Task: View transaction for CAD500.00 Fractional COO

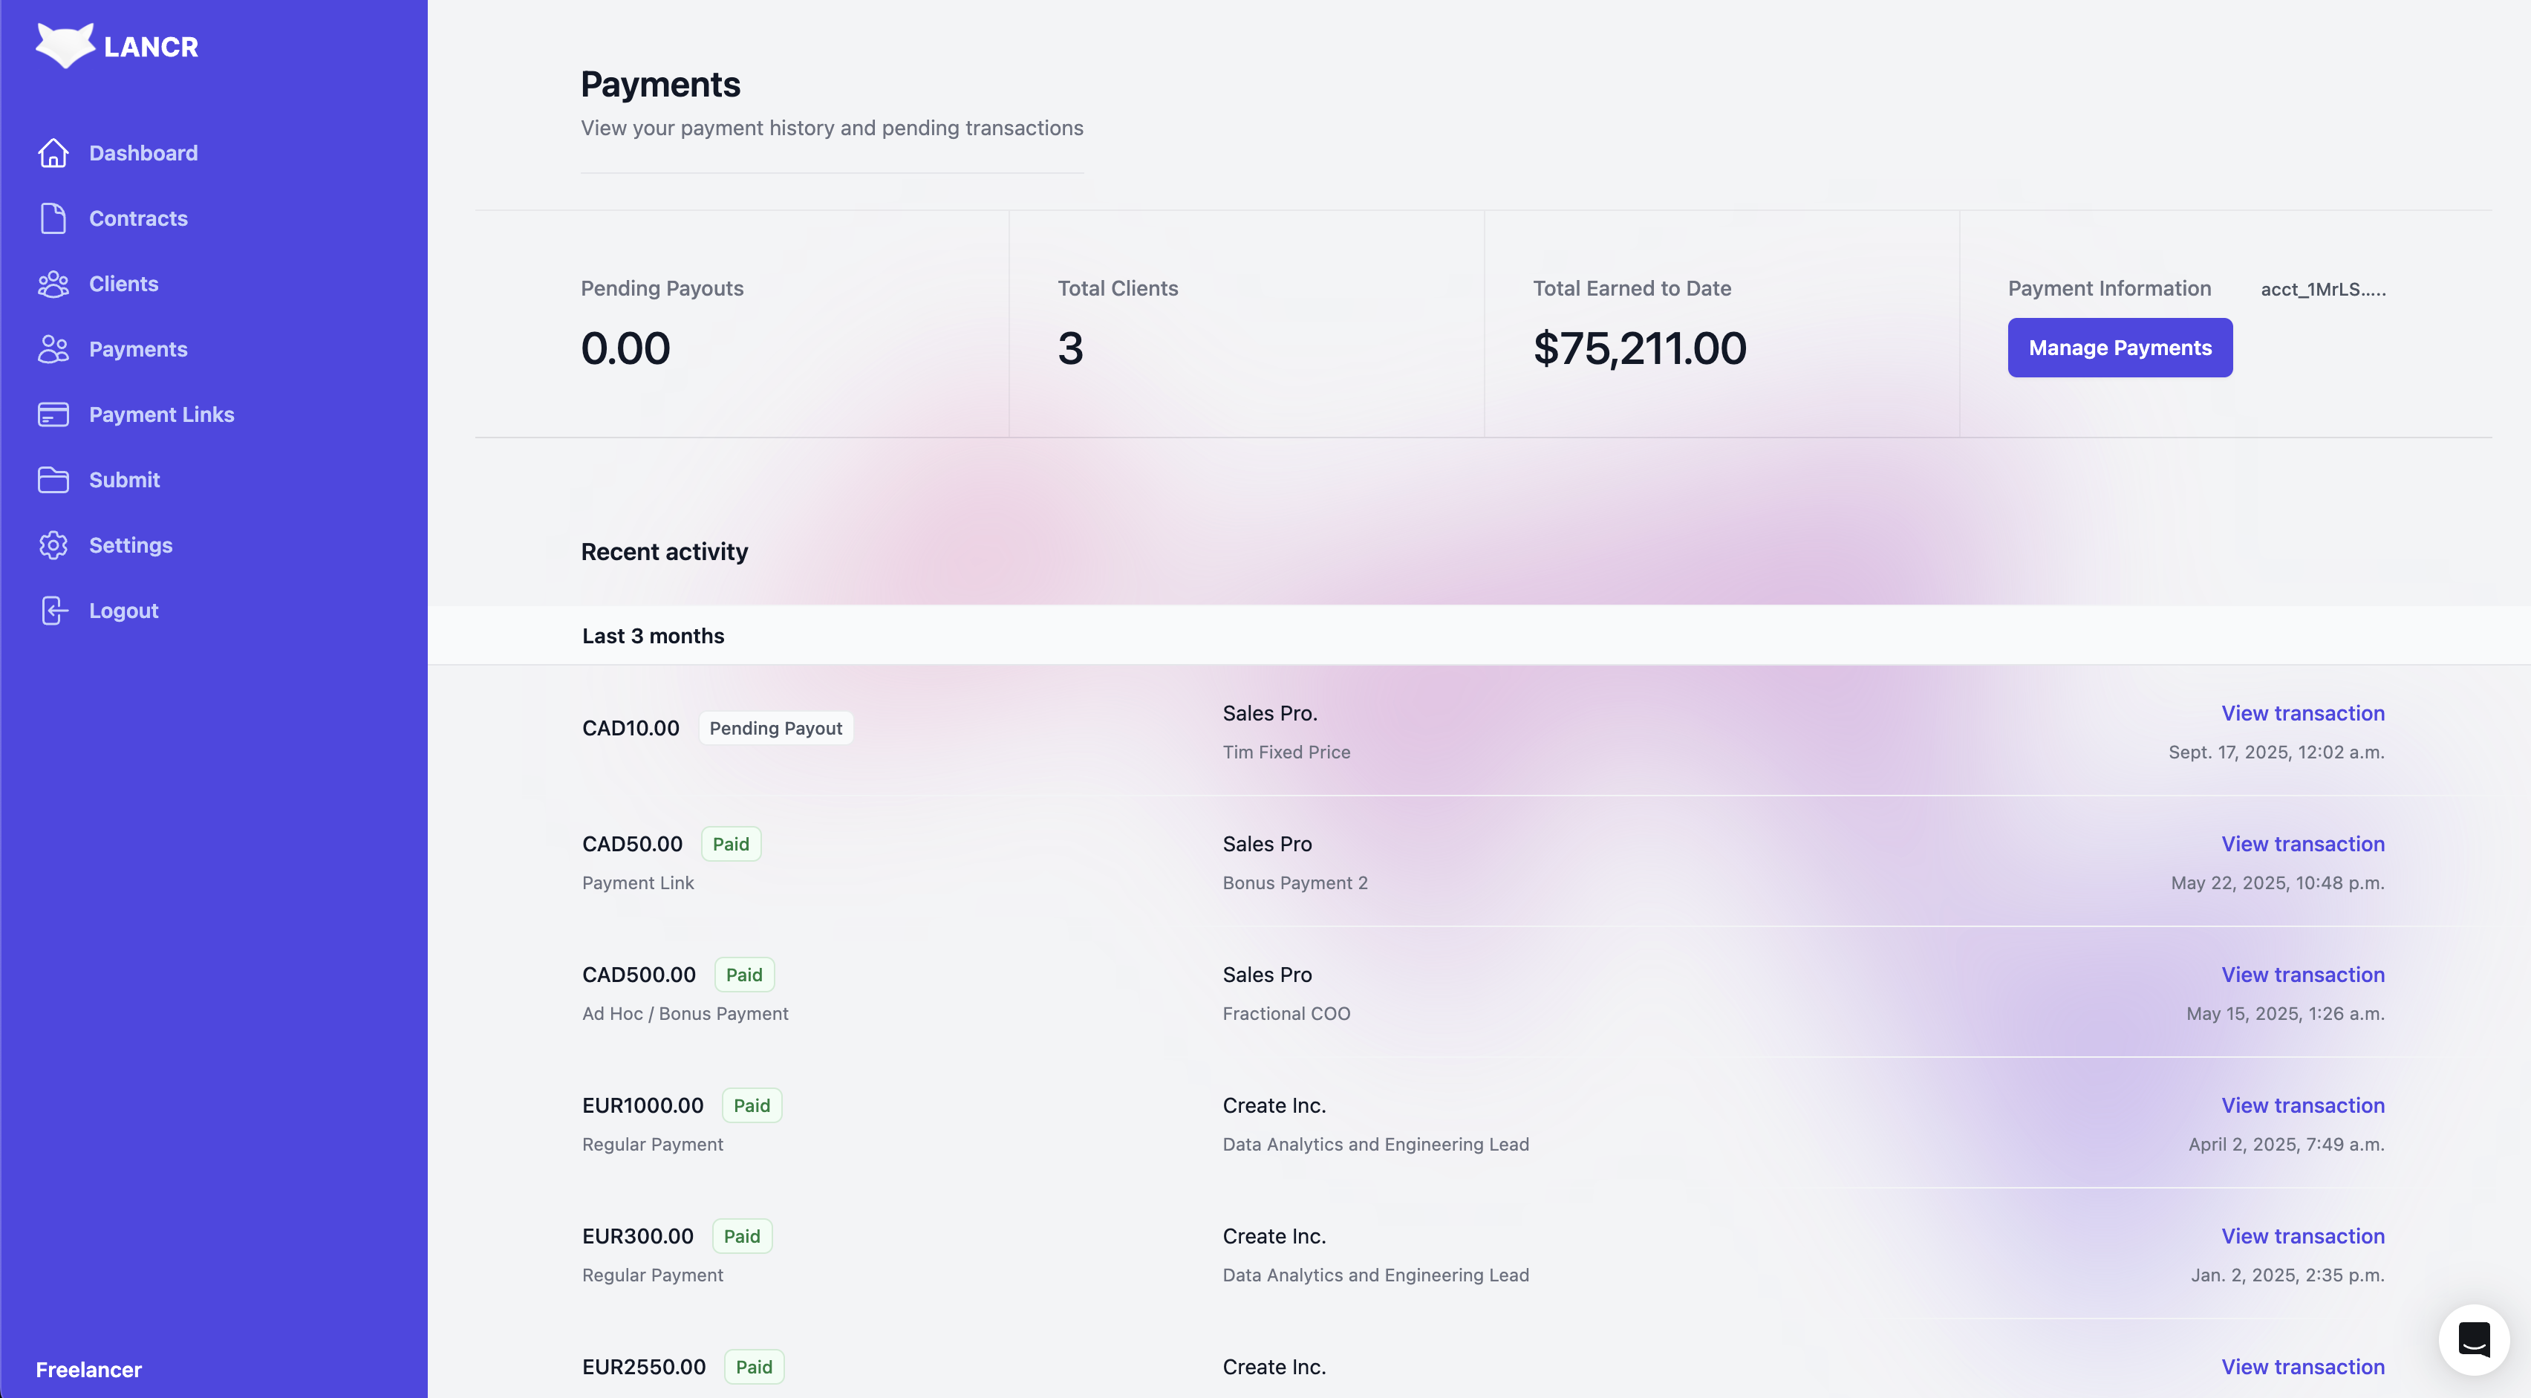Action: tap(2302, 975)
